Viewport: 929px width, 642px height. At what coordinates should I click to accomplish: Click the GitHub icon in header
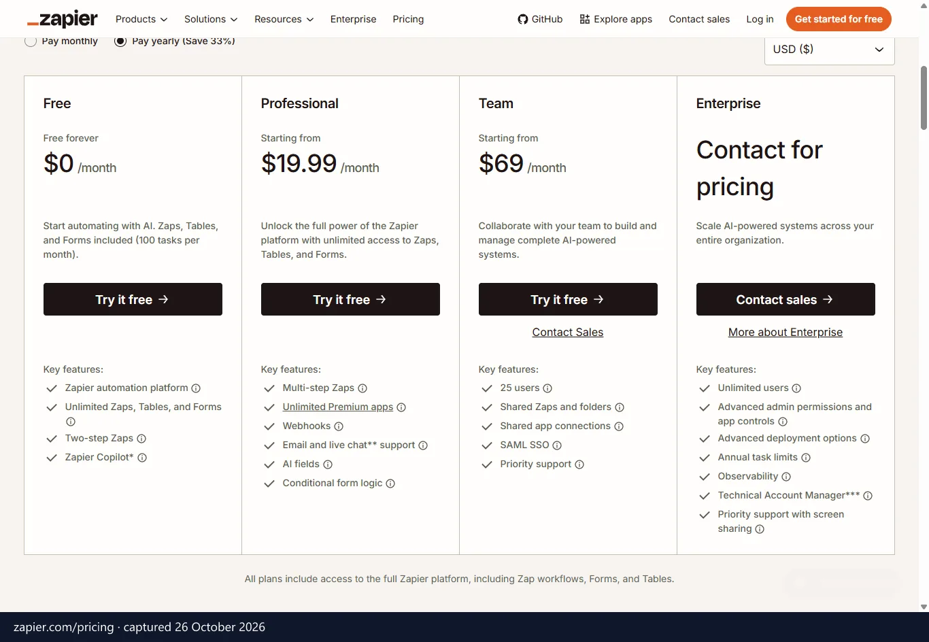[x=522, y=19]
